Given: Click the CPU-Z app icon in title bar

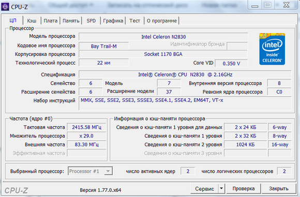Looking at the screenshot, I should (x=5, y=7).
